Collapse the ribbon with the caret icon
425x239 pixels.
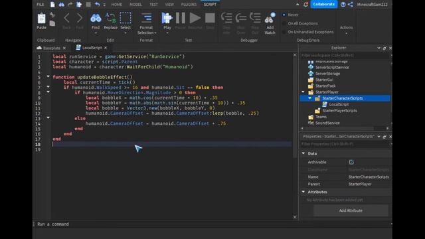(x=297, y=5)
